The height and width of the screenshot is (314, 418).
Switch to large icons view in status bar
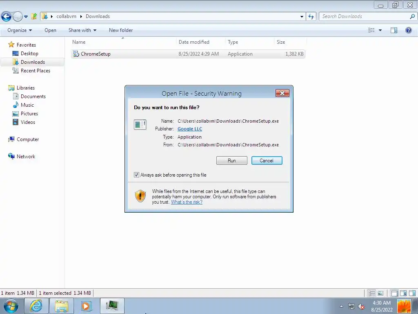pos(380,293)
